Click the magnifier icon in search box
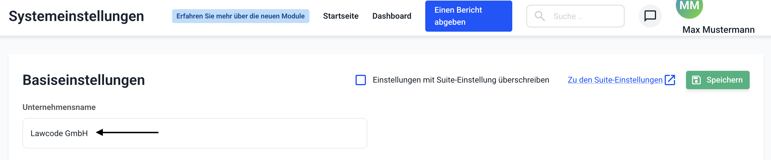The width and height of the screenshot is (771, 160). 540,16
